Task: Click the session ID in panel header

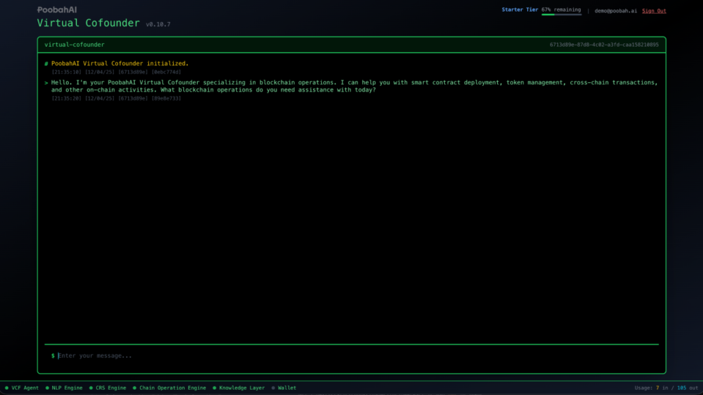Action: pyautogui.click(x=603, y=45)
